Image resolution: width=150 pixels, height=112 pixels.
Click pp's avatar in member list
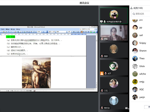(135, 27)
